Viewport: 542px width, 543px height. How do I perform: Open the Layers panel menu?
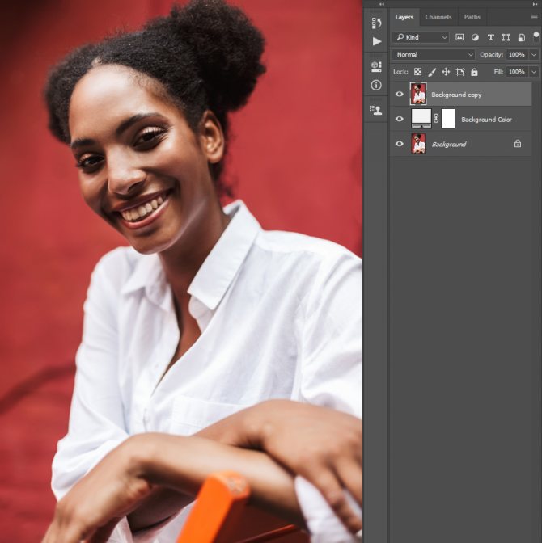534,17
